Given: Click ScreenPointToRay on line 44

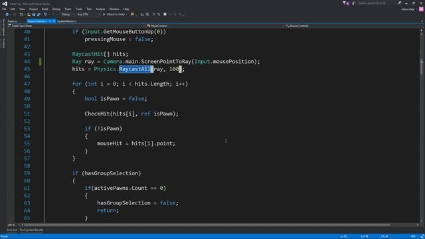Looking at the screenshot, I should [166, 62].
